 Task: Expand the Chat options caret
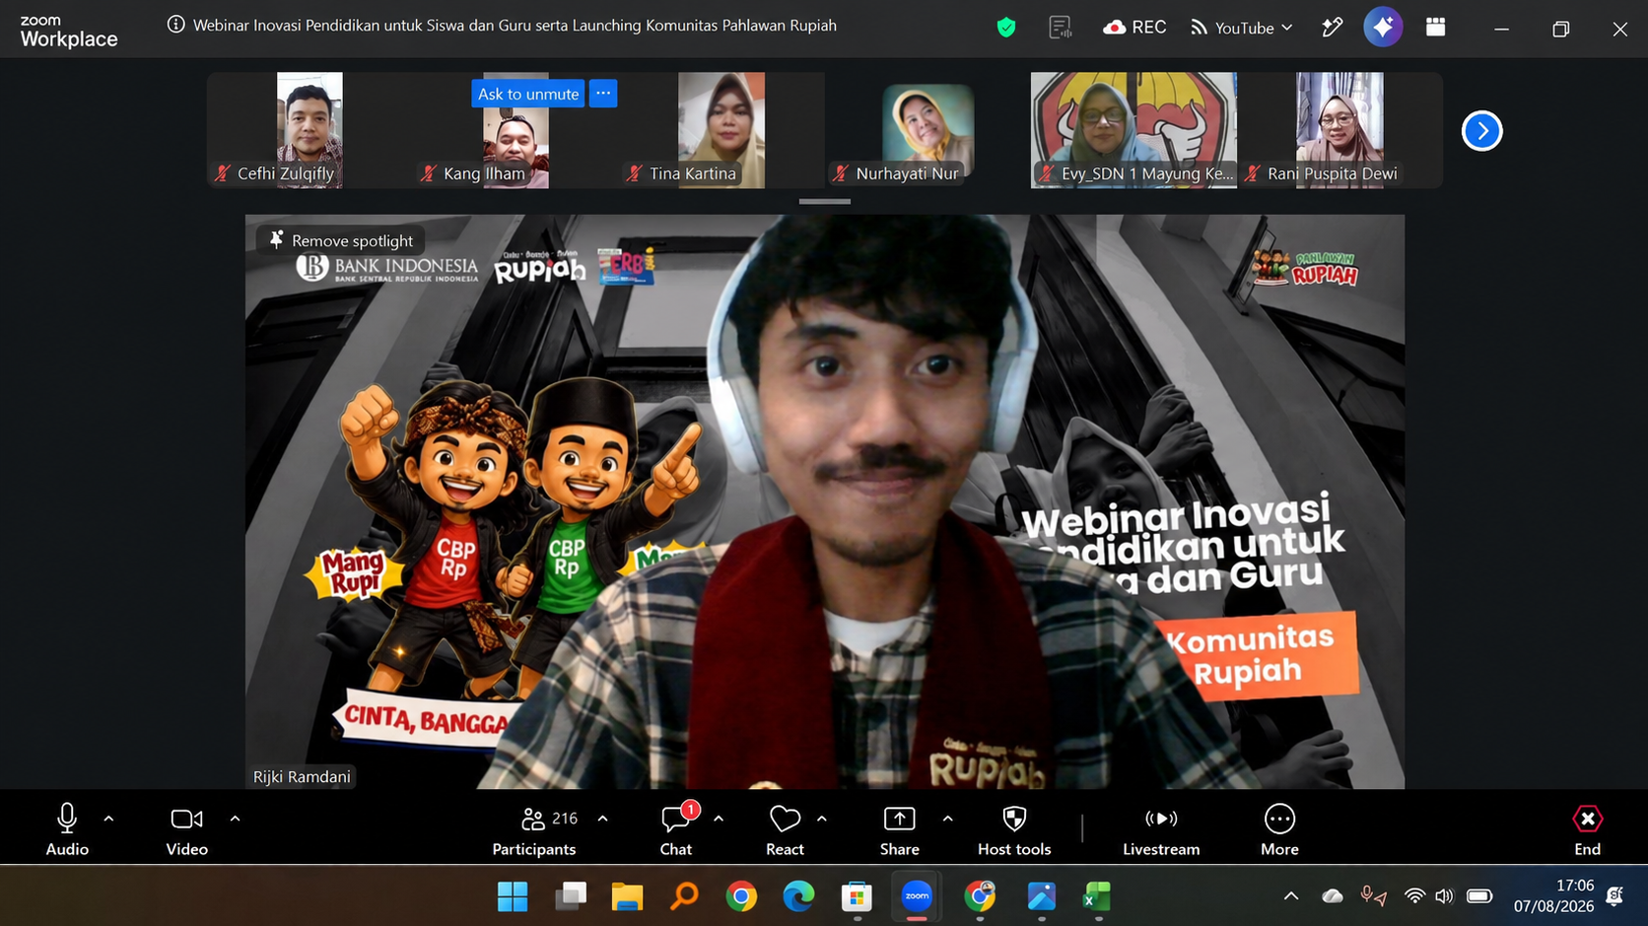click(x=719, y=819)
